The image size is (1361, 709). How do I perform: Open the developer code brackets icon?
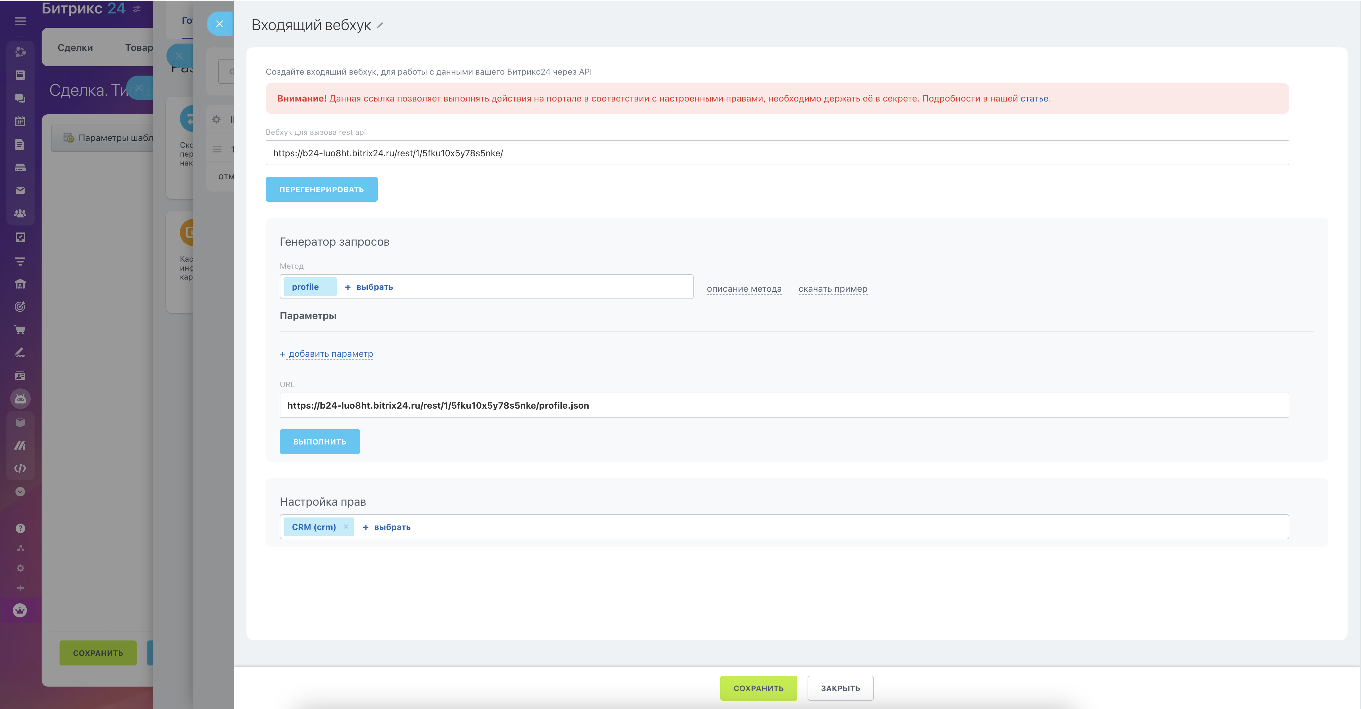point(20,469)
